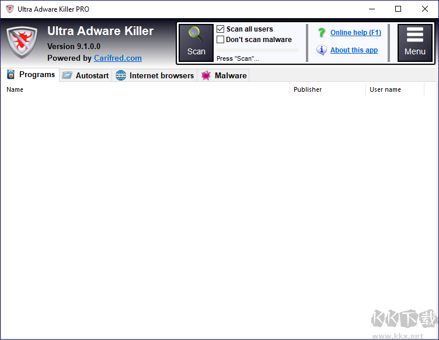This screenshot has height=340, width=439.
Task: Visit the Carifred.com link
Action: click(117, 58)
